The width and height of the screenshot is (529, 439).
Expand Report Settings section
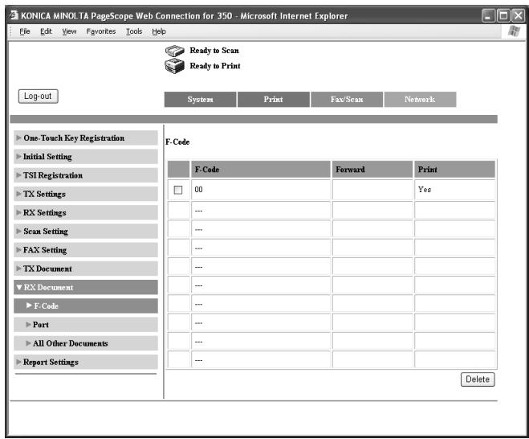point(86,362)
